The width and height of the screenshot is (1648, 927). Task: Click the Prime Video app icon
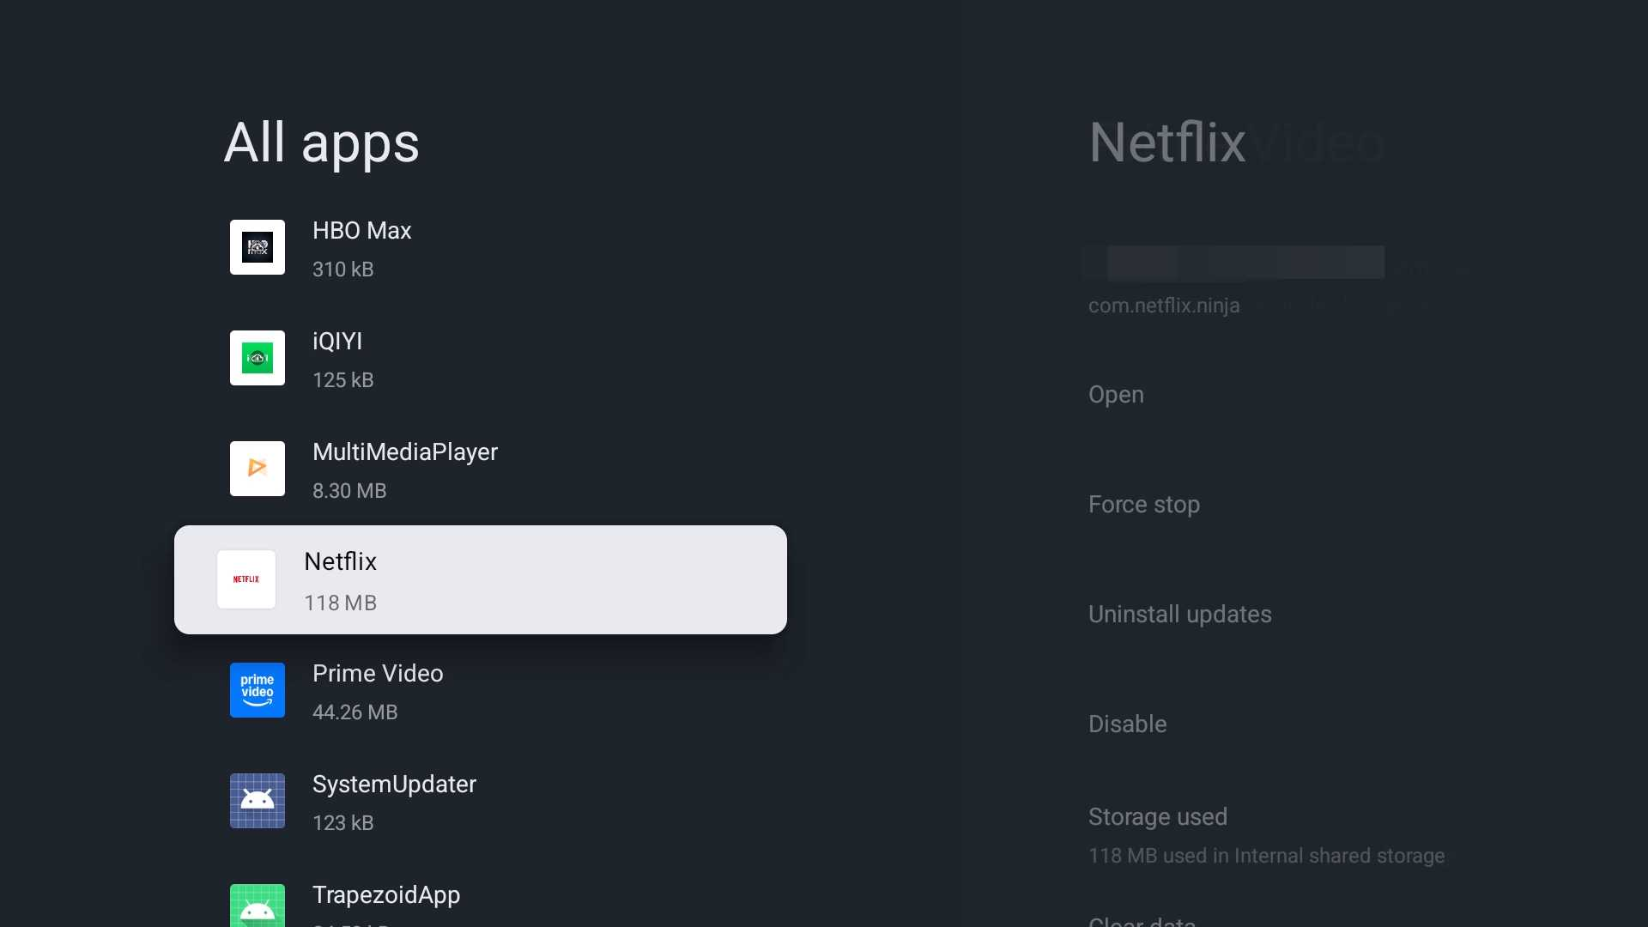[257, 690]
